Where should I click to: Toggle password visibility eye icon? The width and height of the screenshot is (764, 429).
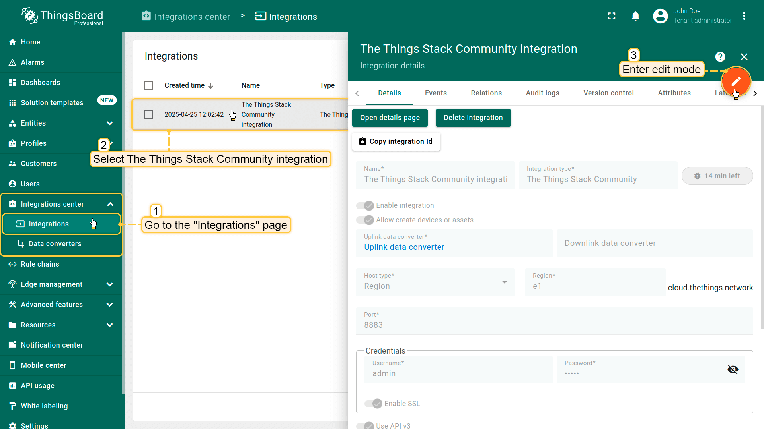[x=733, y=369]
